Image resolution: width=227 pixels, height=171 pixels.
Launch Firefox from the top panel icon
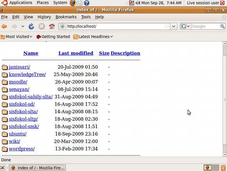(73, 3)
